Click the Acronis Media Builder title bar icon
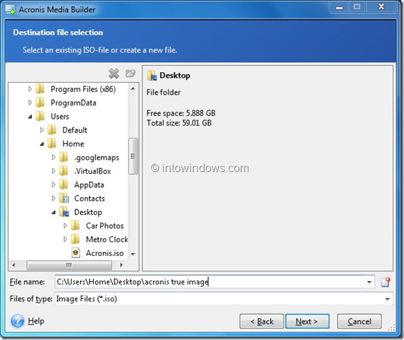This screenshot has height=340, width=404. [x=10, y=10]
